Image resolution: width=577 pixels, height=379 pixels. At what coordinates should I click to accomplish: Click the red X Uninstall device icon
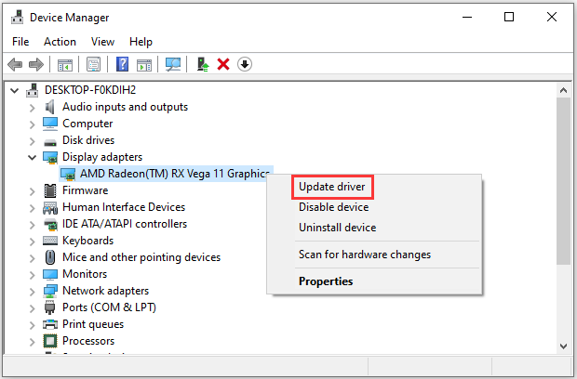223,64
